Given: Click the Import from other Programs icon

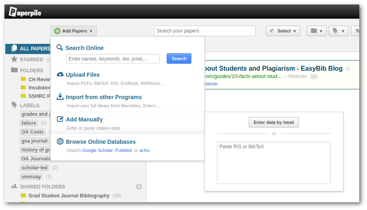Looking at the screenshot, I should [x=60, y=97].
